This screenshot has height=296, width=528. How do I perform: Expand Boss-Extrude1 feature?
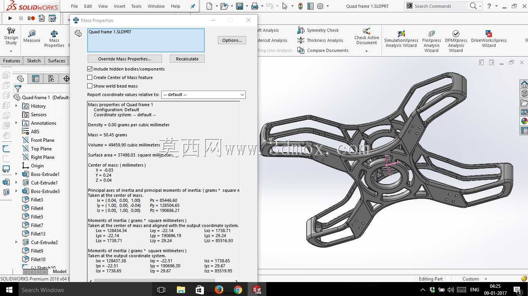(16, 174)
